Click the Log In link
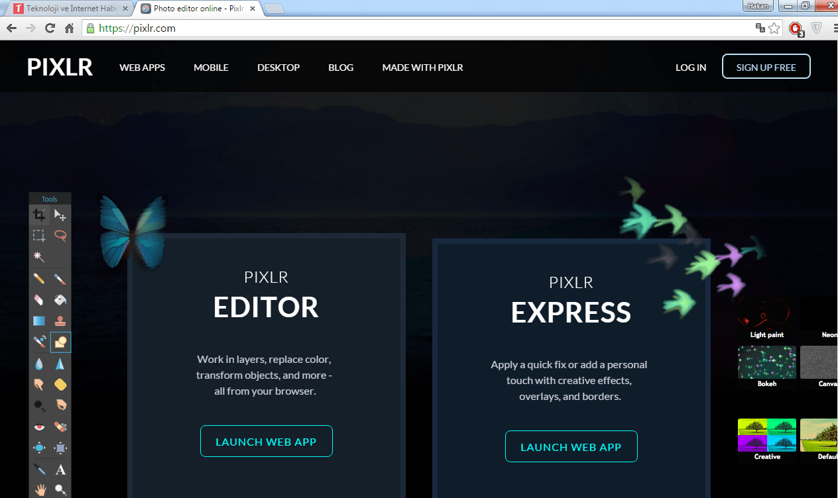Image resolution: width=838 pixels, height=498 pixels. pyautogui.click(x=691, y=68)
